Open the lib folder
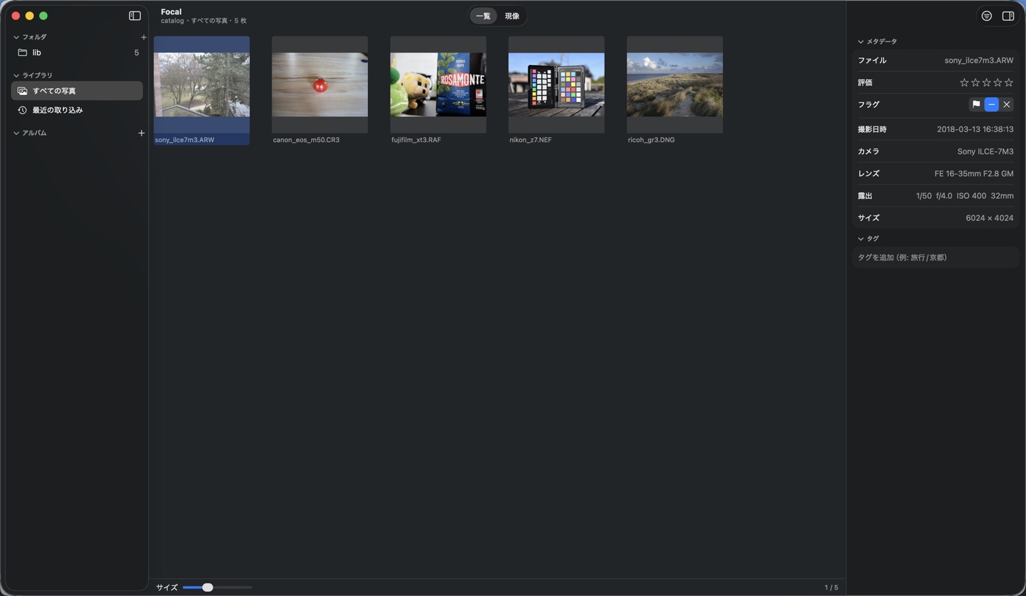This screenshot has height=596, width=1026. click(77, 53)
